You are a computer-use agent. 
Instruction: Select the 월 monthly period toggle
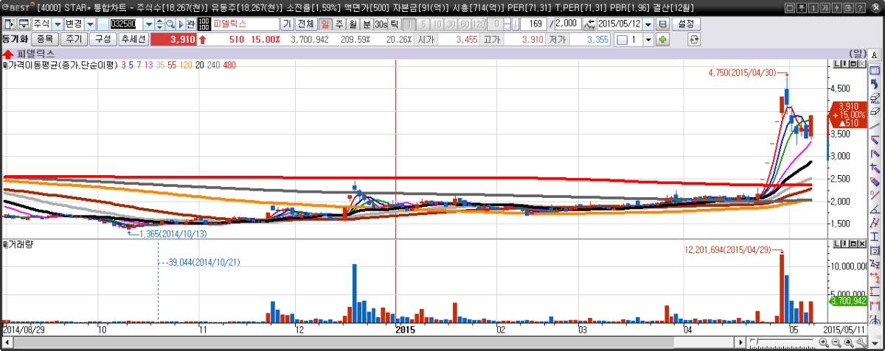pos(353,24)
